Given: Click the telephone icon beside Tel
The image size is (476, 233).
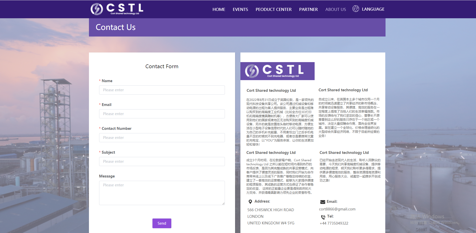Looking at the screenshot, I should [323, 217].
